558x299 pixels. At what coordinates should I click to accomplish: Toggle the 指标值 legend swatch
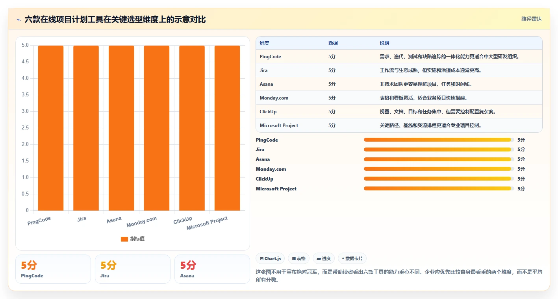point(124,239)
